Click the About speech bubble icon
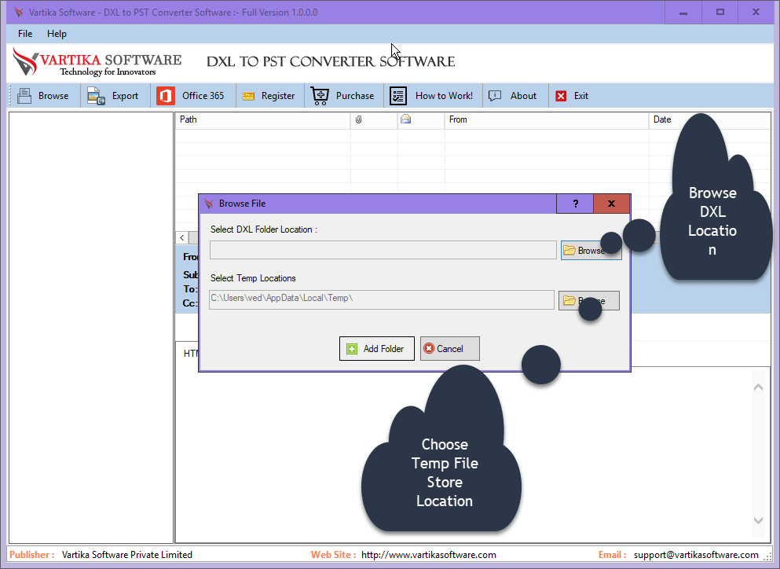The image size is (780, 569). pyautogui.click(x=494, y=96)
